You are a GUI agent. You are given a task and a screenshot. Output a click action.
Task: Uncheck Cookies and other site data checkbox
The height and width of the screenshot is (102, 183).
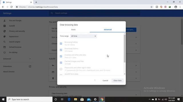pyautogui.click(x=61, y=56)
